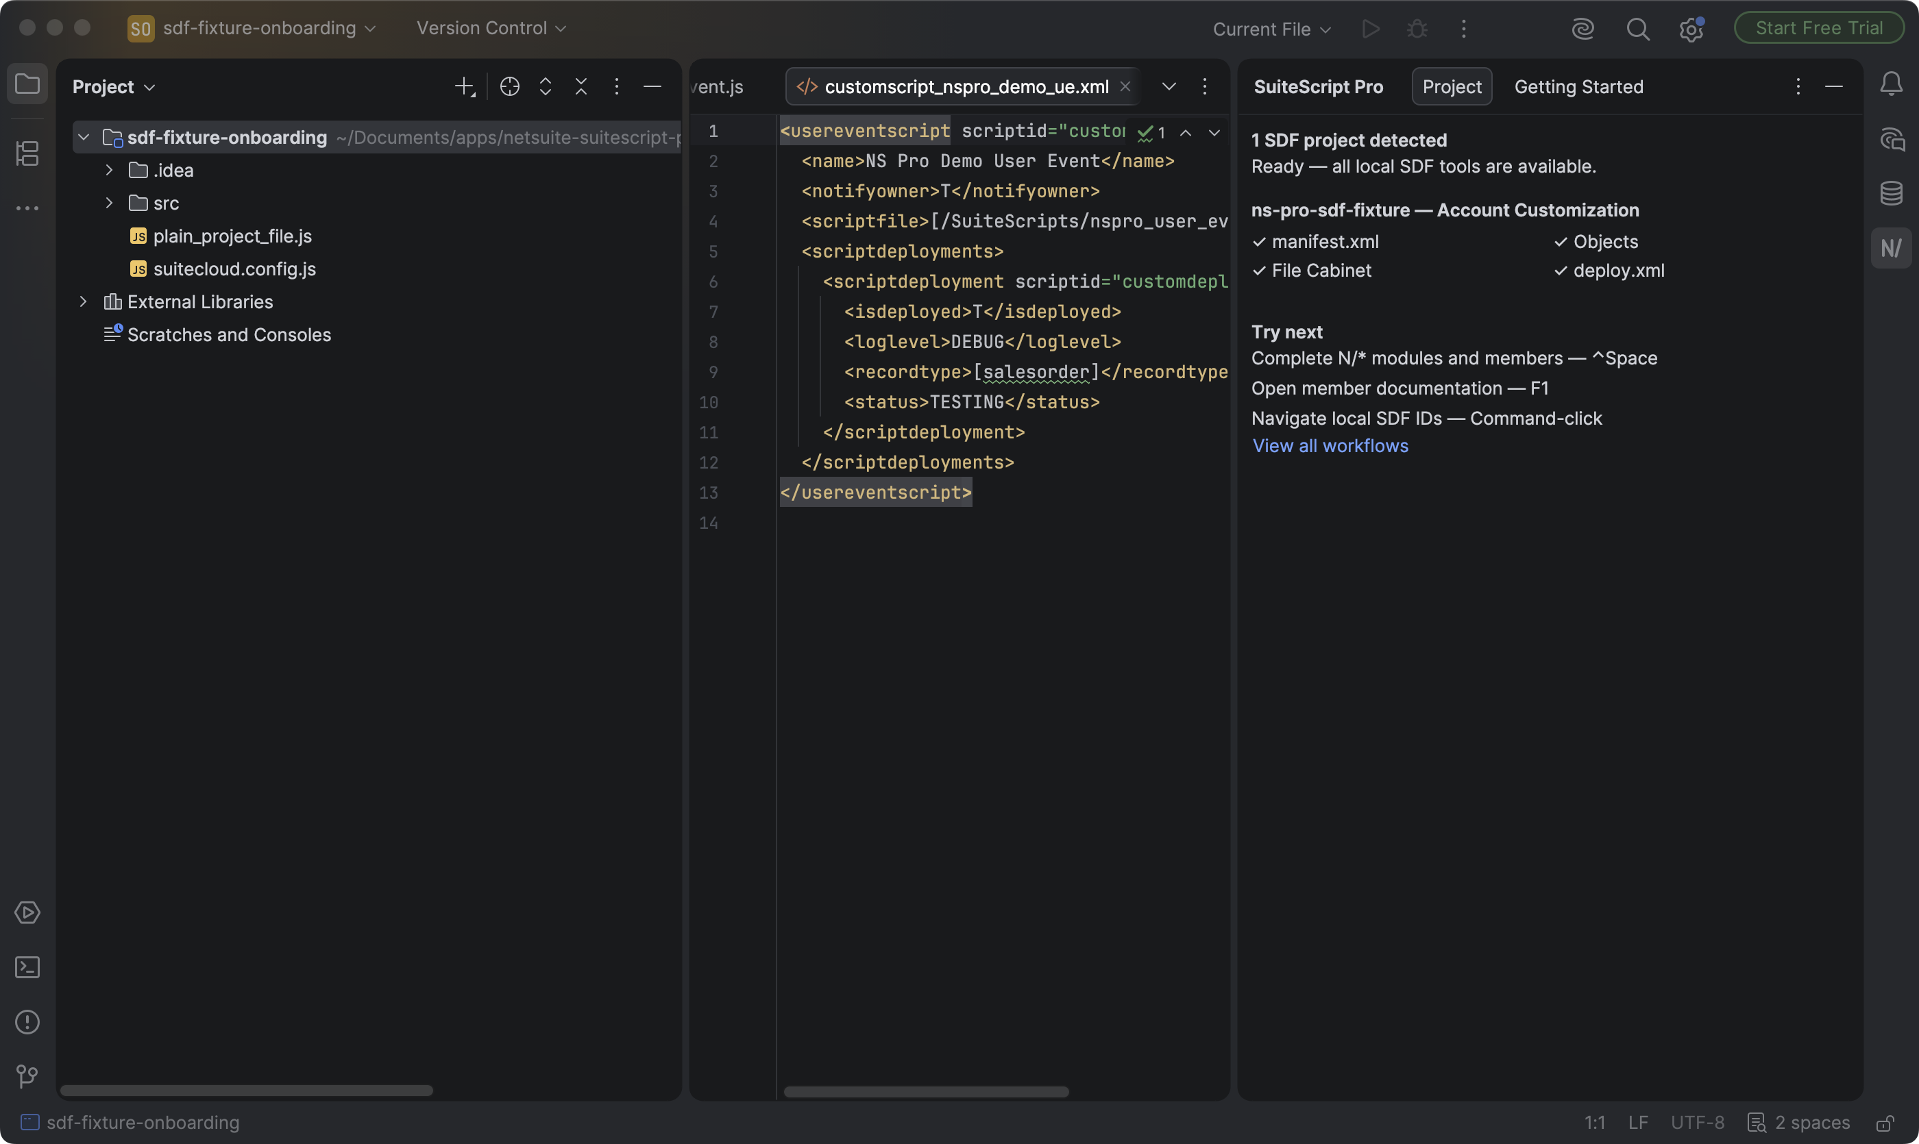Click the manifest.xml check item

[x=1316, y=241]
